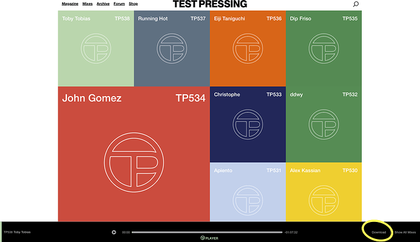Screen dimensions: 420x242
Task: Download the current mix
Action: point(379,232)
